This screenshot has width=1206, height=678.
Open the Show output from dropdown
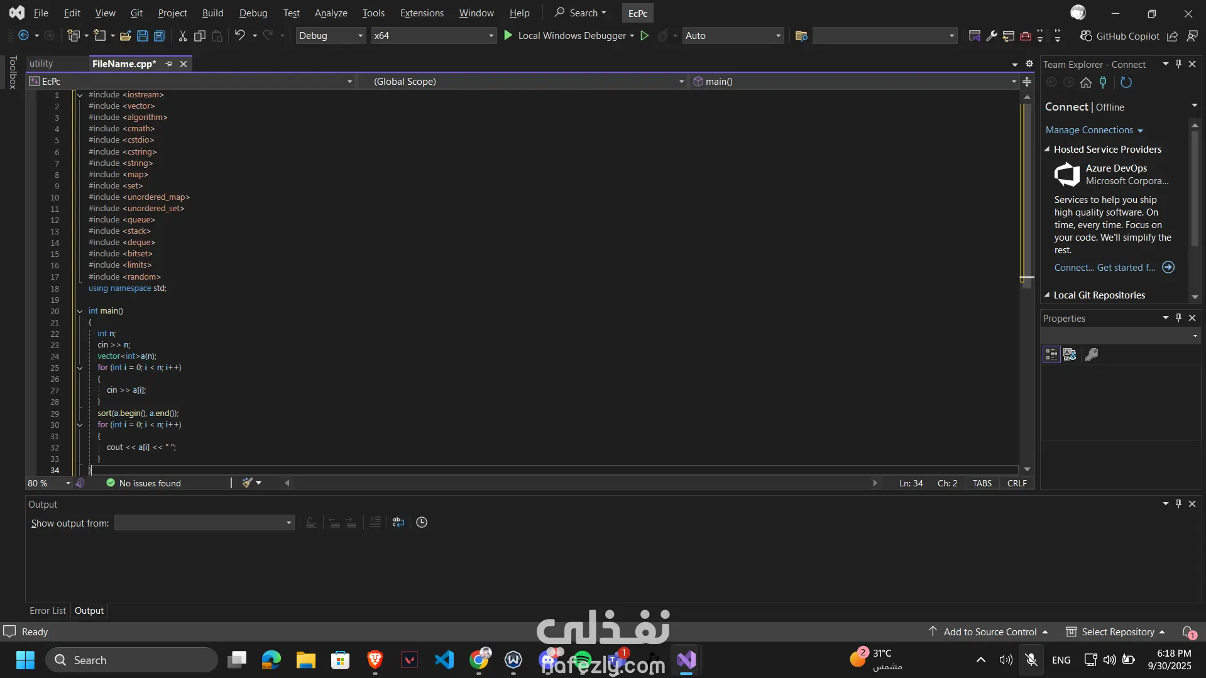point(204,523)
